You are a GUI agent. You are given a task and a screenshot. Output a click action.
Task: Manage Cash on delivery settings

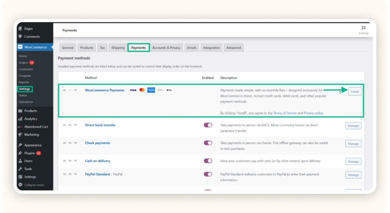click(353, 161)
